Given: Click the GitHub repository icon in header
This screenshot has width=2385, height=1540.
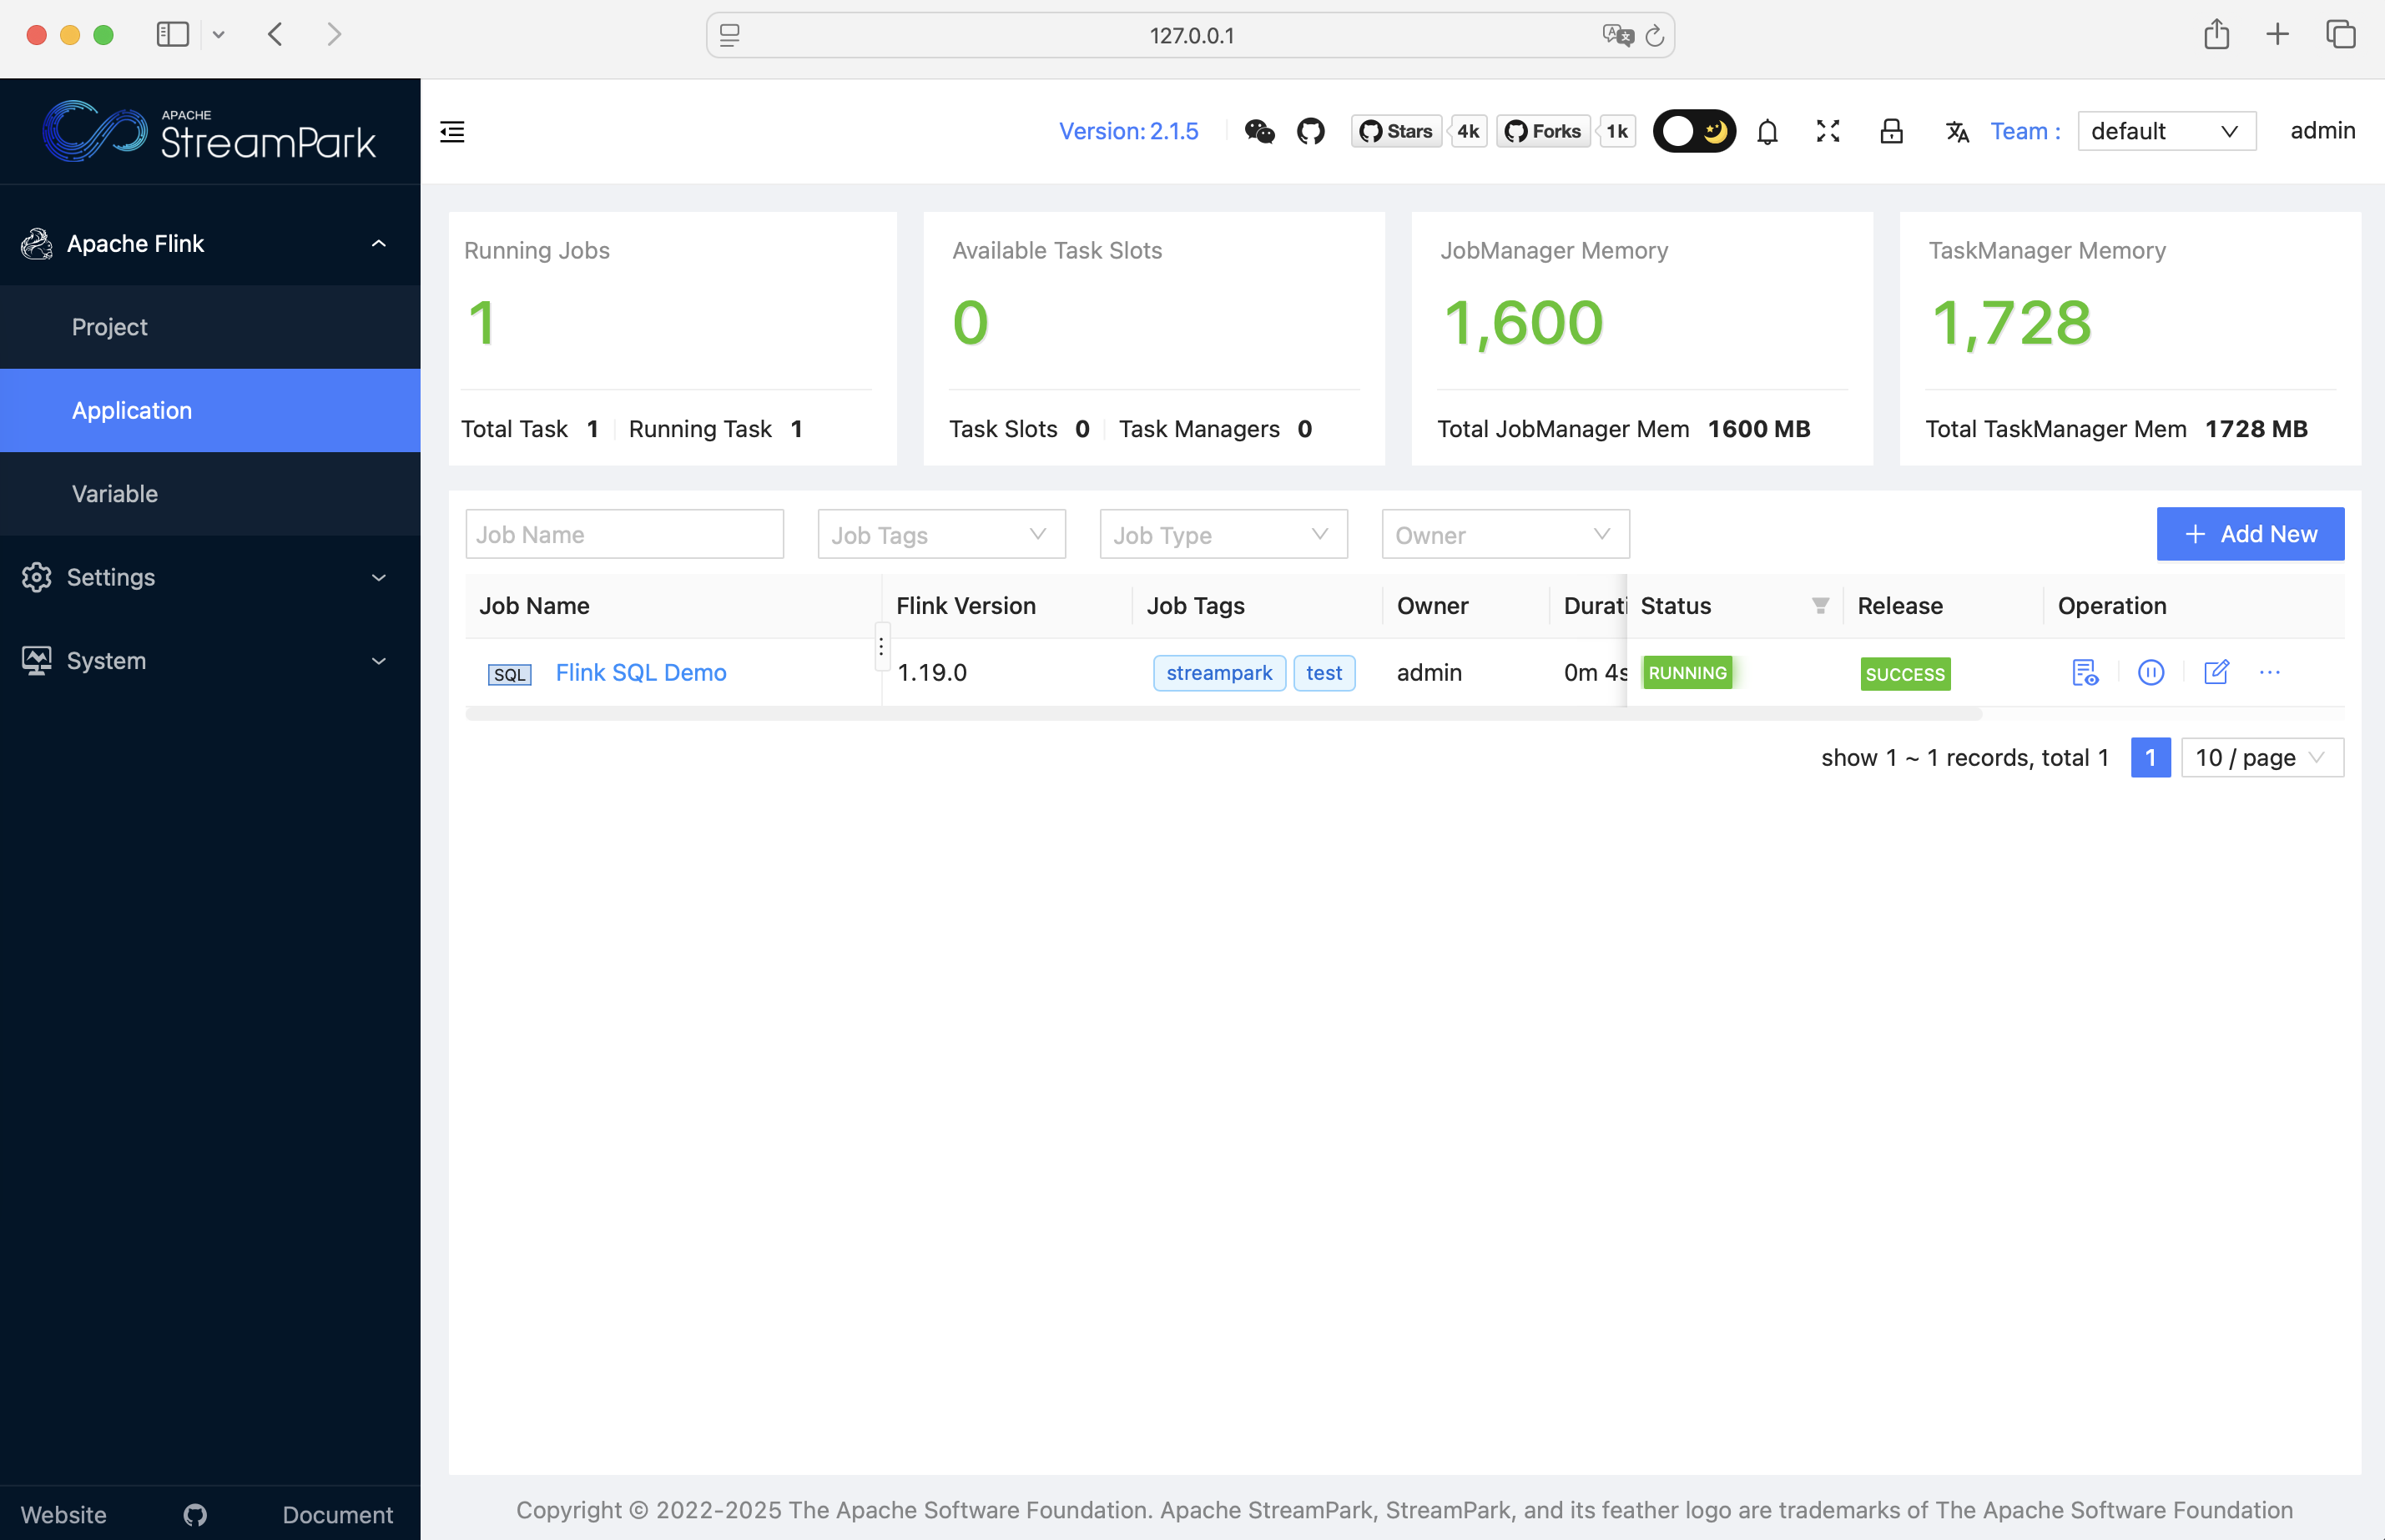Looking at the screenshot, I should click(1310, 131).
